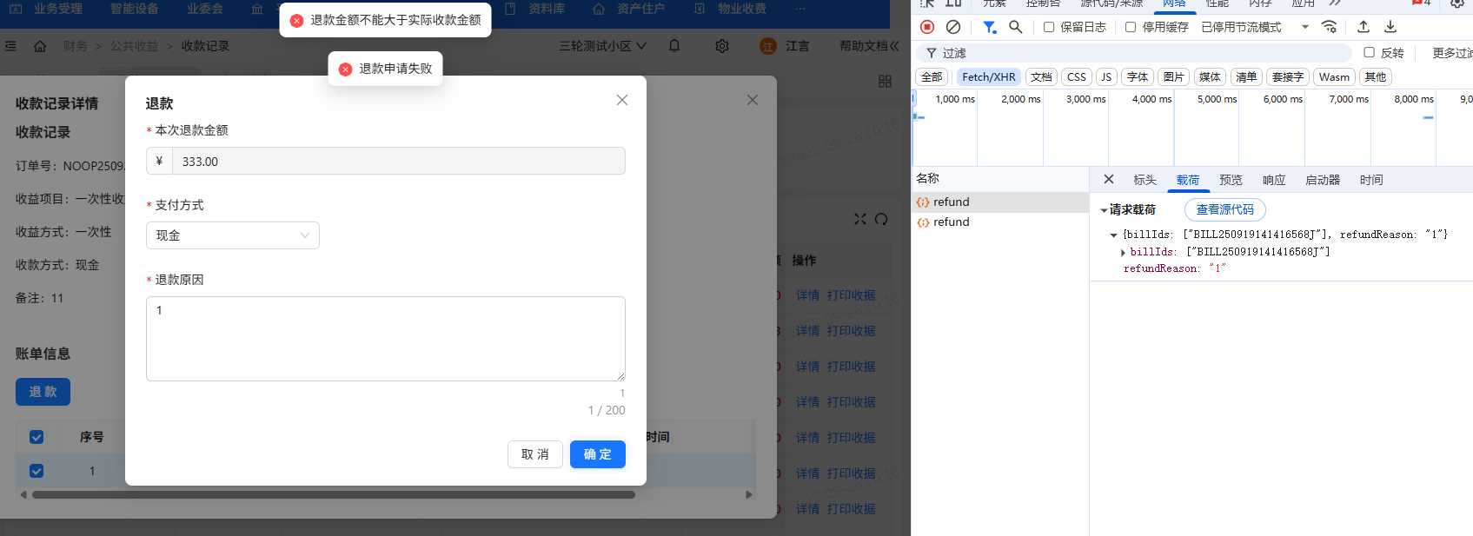This screenshot has width=1473, height=536.
Task: Select Fetch/XHR filter chip
Action: (989, 77)
